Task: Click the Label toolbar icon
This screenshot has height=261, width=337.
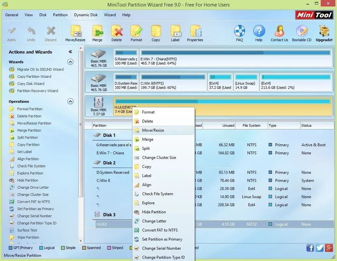Action: click(x=175, y=33)
